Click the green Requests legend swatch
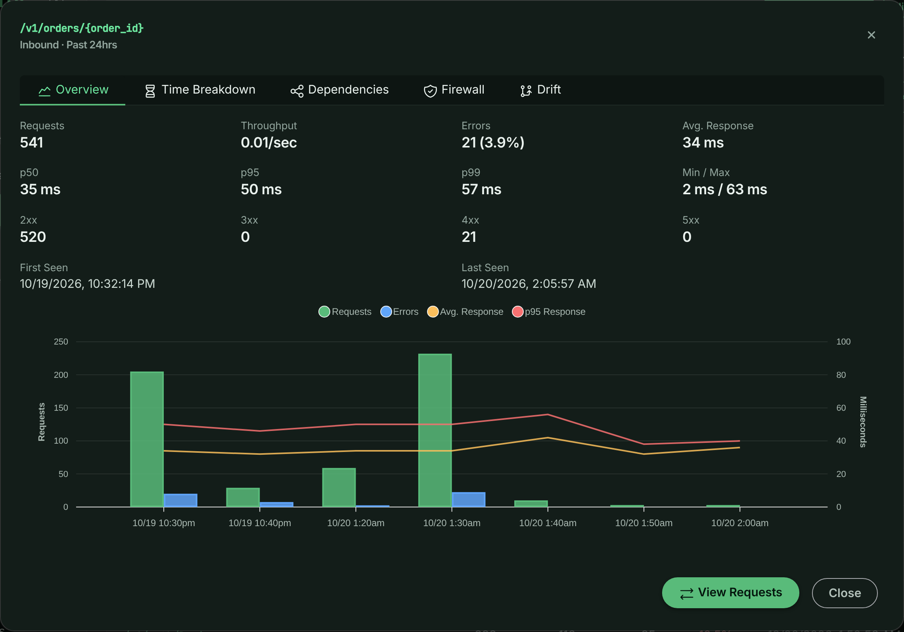 click(x=324, y=312)
